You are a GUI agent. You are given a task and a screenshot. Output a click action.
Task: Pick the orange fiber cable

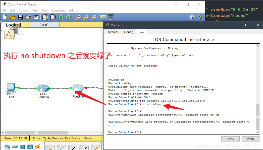click(95, 147)
